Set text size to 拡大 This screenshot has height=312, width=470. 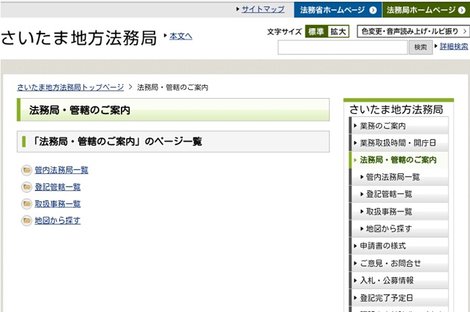click(x=338, y=32)
